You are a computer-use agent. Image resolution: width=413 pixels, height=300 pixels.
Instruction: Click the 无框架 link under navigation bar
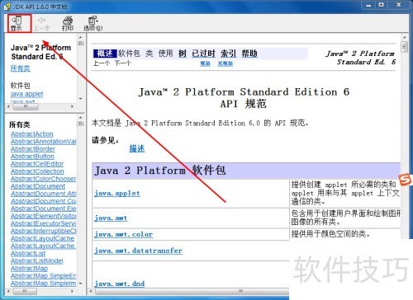click(225, 63)
